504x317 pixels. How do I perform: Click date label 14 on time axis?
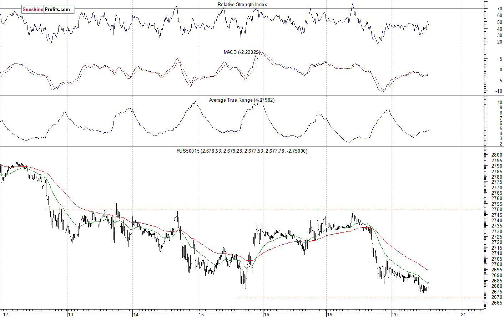click(136, 314)
